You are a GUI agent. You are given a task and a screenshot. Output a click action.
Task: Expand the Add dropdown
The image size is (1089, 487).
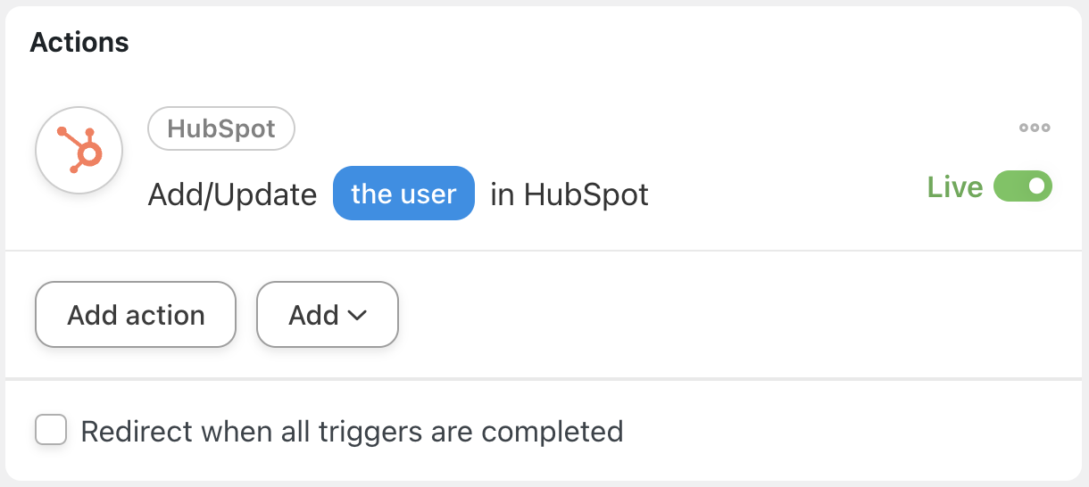tap(327, 315)
